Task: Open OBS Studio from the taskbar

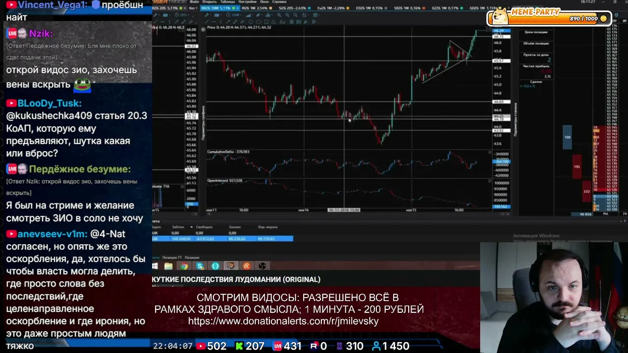Action: click(x=262, y=266)
